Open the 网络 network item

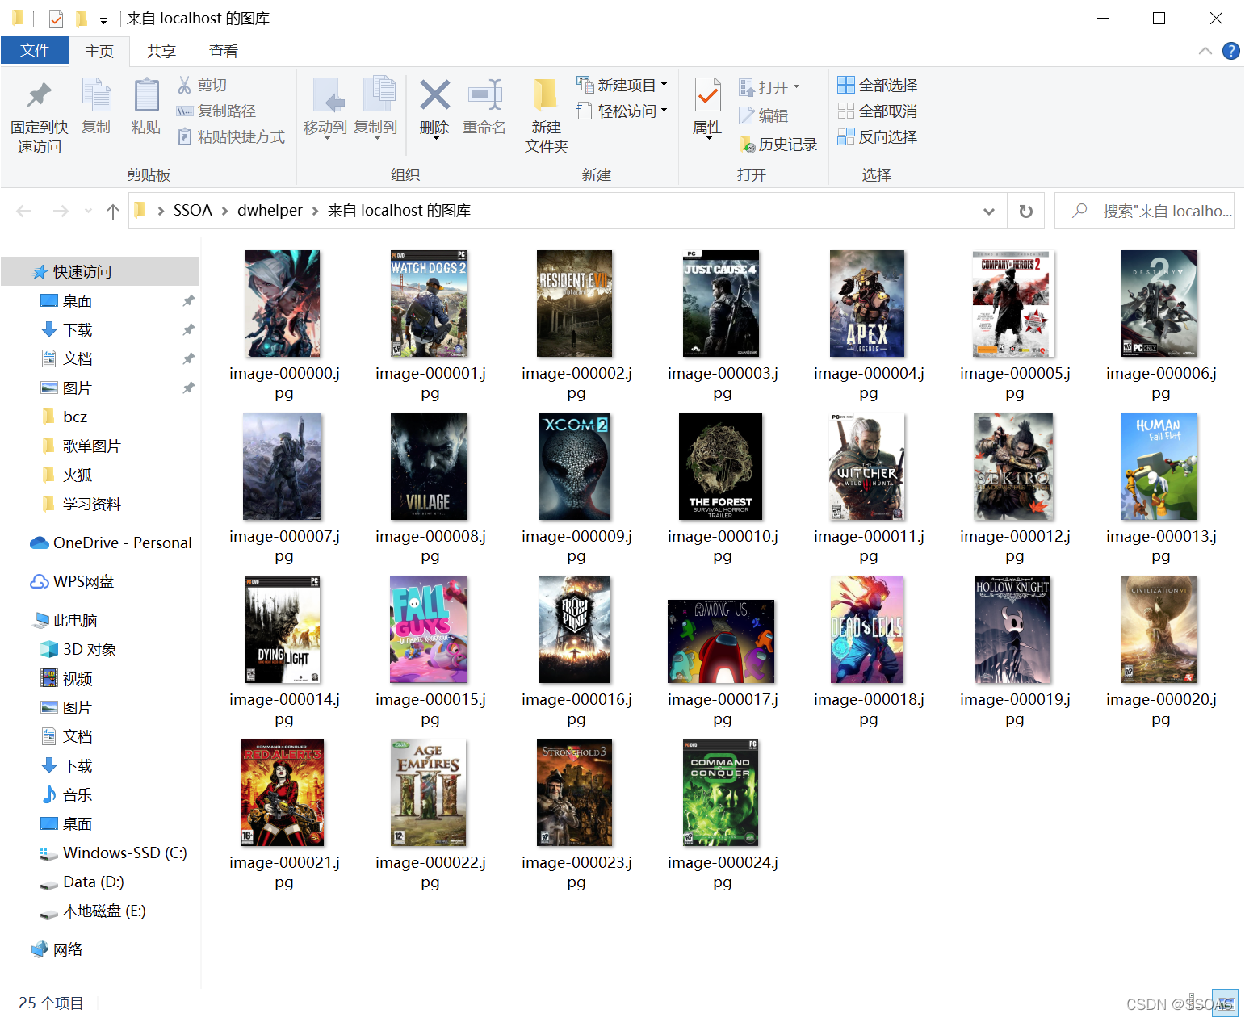pyautogui.click(x=57, y=949)
